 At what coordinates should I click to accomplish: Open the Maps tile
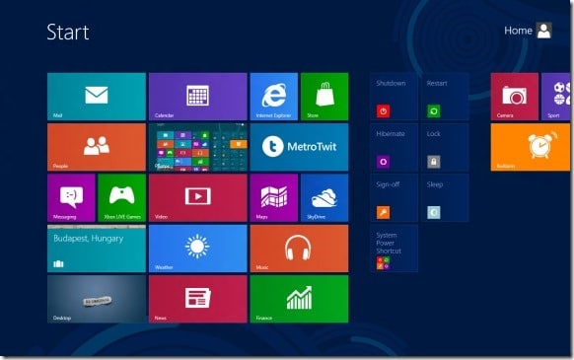tap(274, 198)
